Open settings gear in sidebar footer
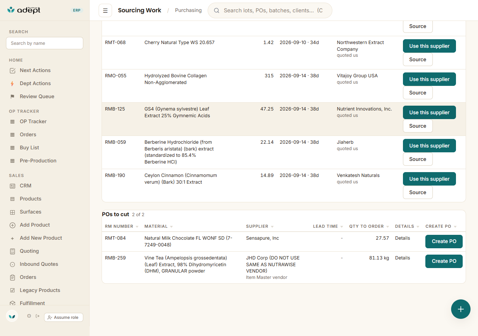The height and width of the screenshot is (336, 478). [29, 316]
